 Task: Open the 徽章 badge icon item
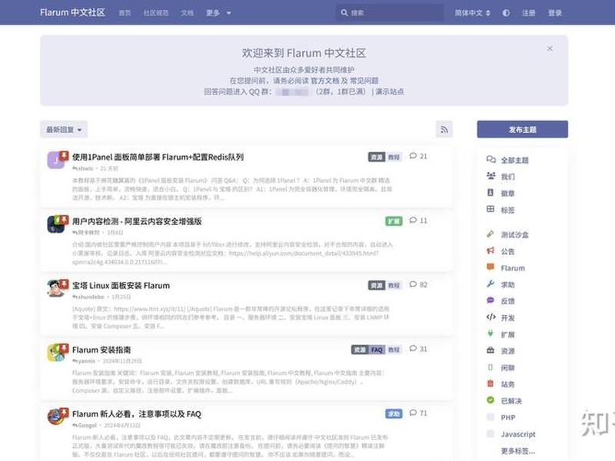[x=490, y=193]
